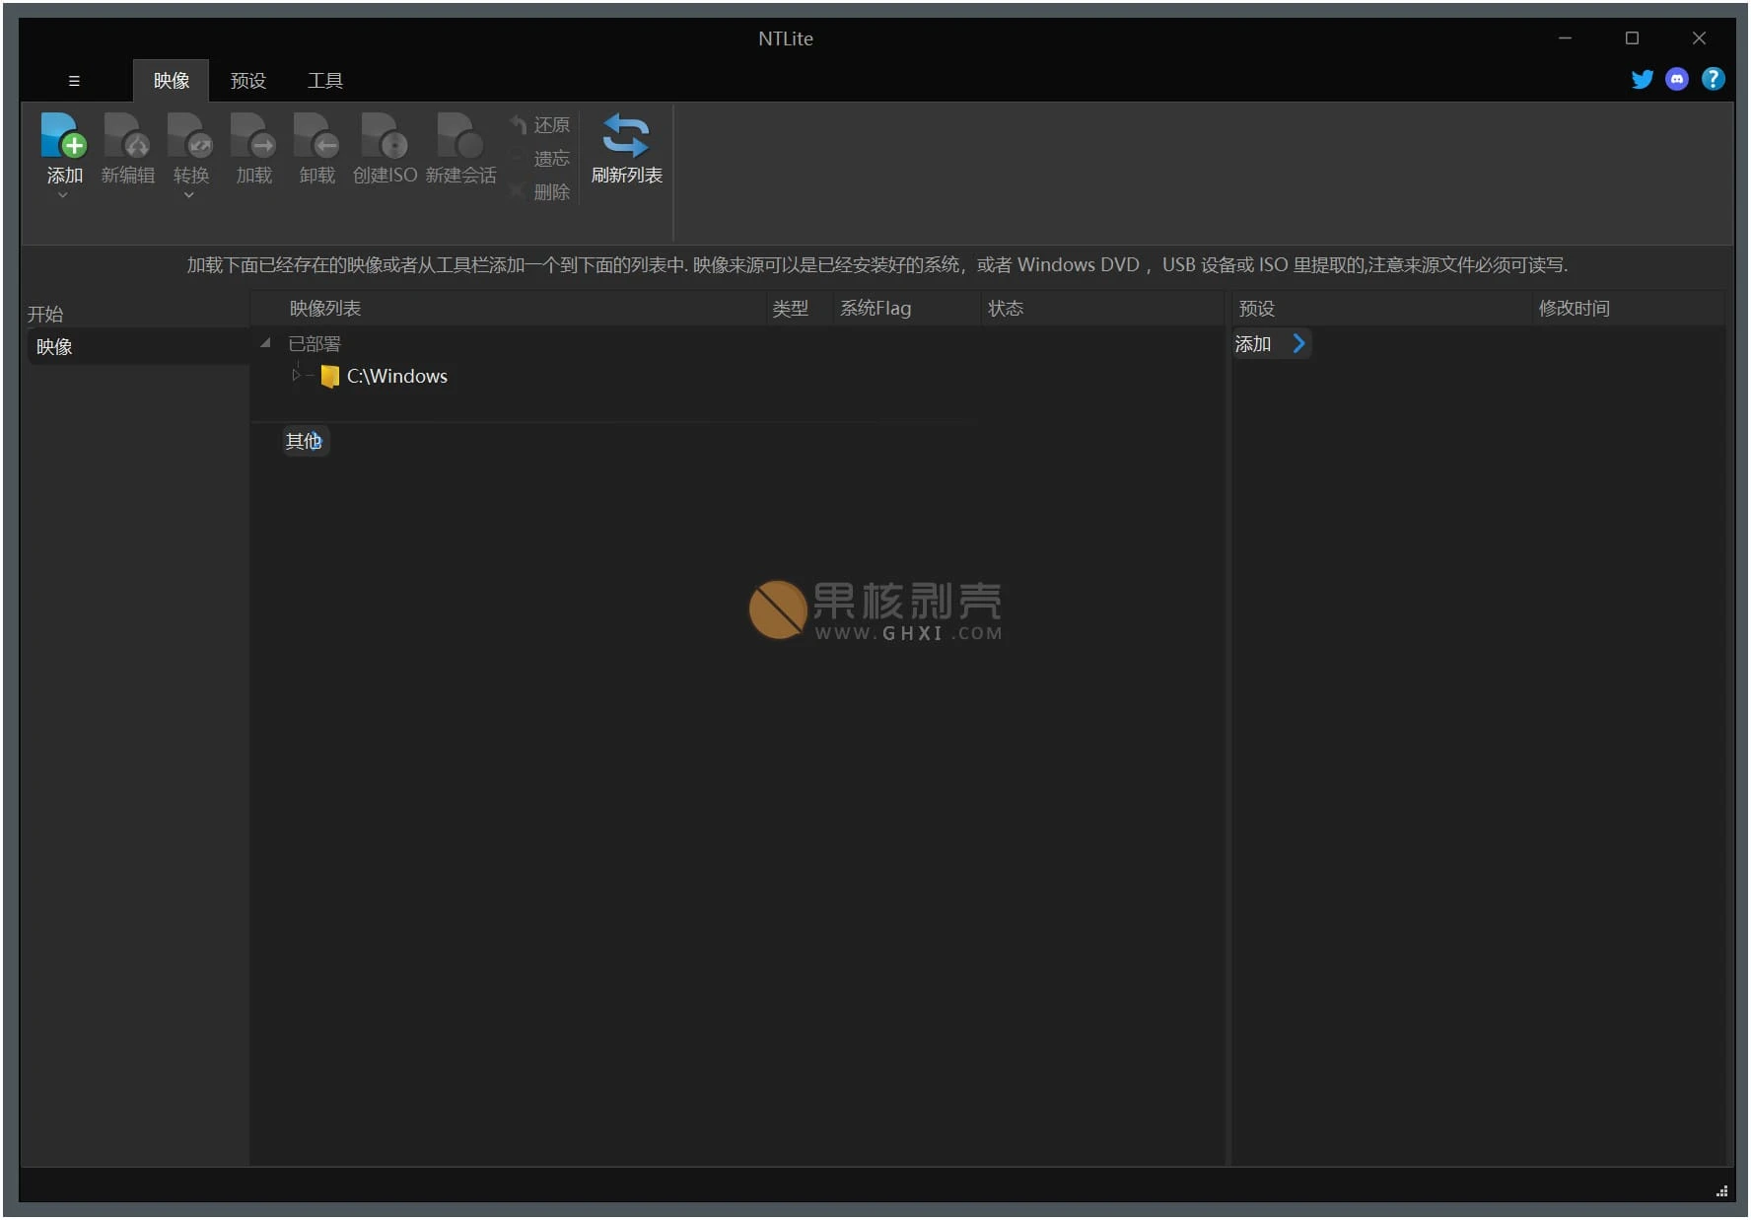Click the 卸载 (Unload) icon
Screen dimensions: 1751x1220
tap(316, 136)
